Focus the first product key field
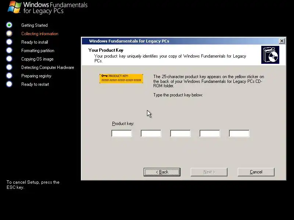This screenshot has height=220, width=294. tap(122, 133)
